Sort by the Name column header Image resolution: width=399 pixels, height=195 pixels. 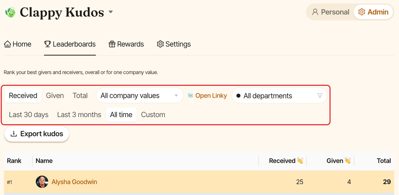tap(44, 161)
